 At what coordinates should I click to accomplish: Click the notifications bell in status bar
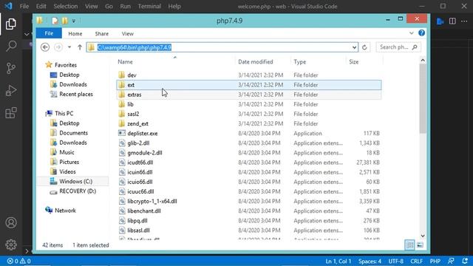pos(465,261)
